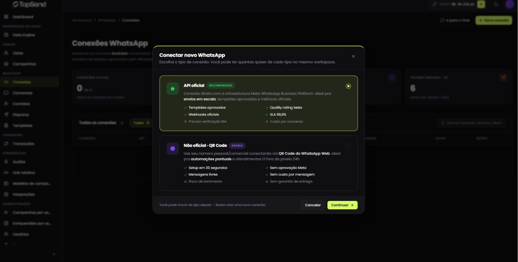This screenshot has height=262, width=518.
Task: Click the purple circle icon beside QR Code
Action: click(173, 149)
